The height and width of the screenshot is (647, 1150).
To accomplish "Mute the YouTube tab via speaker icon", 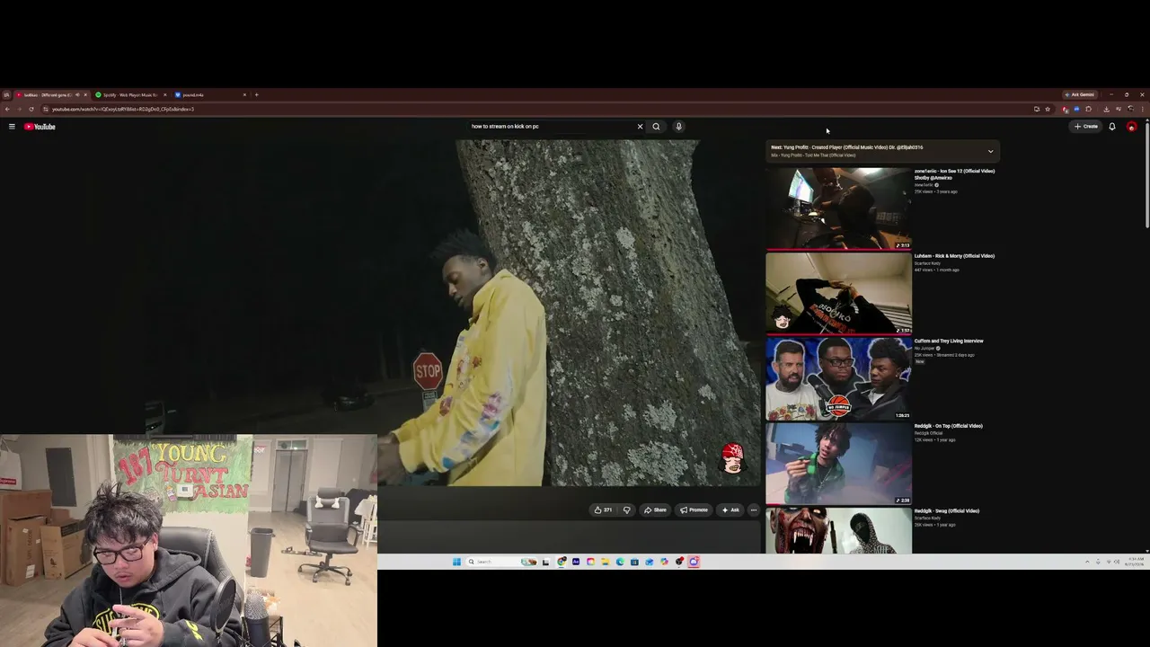I will point(77,94).
